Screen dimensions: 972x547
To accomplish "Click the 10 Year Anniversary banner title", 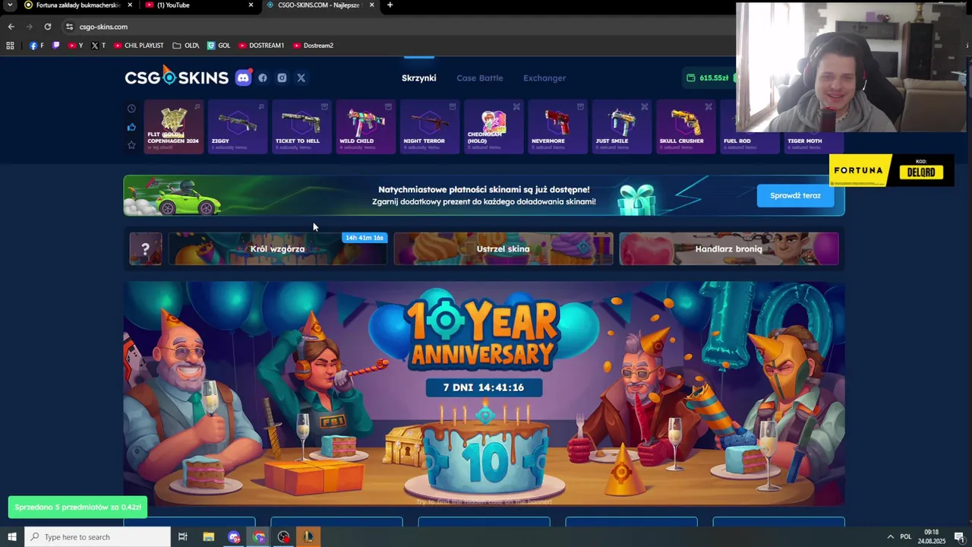I will (482, 333).
